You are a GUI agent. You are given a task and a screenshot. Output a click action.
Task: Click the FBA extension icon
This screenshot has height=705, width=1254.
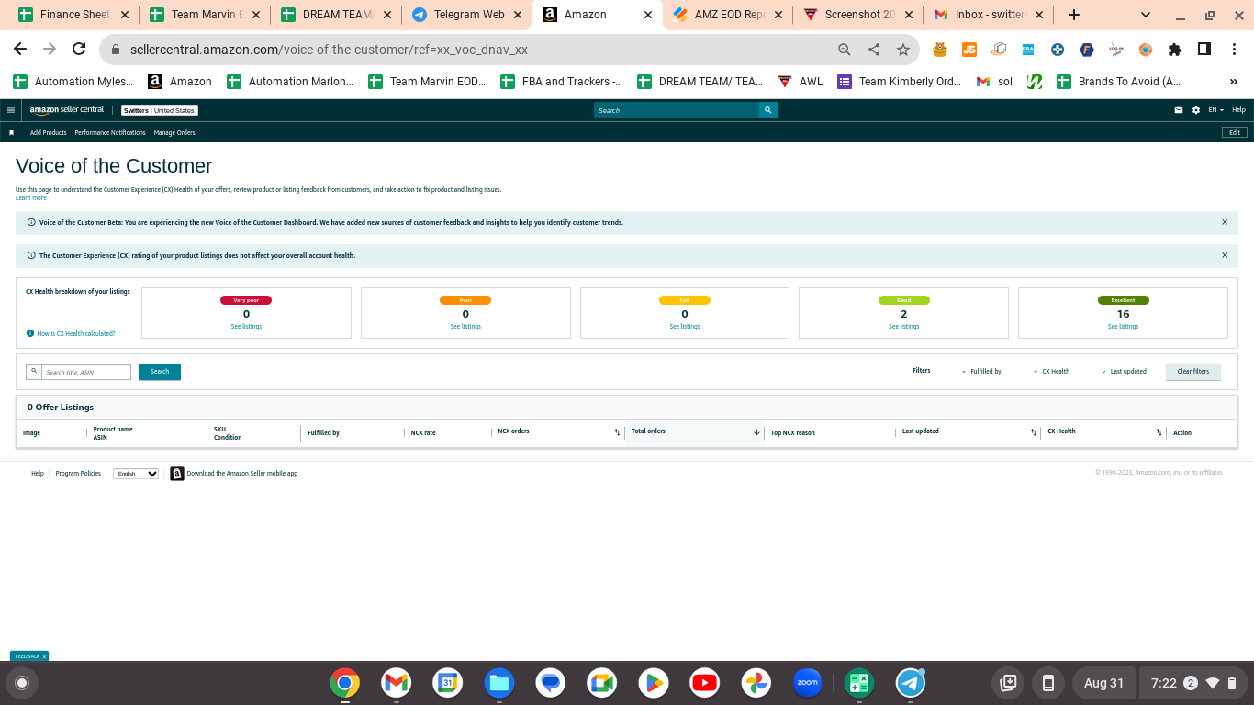click(1028, 50)
